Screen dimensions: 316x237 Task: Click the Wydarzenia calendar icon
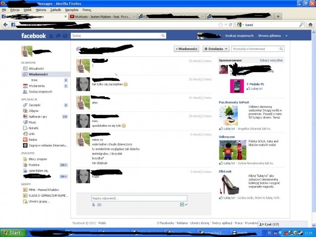(x=25, y=86)
